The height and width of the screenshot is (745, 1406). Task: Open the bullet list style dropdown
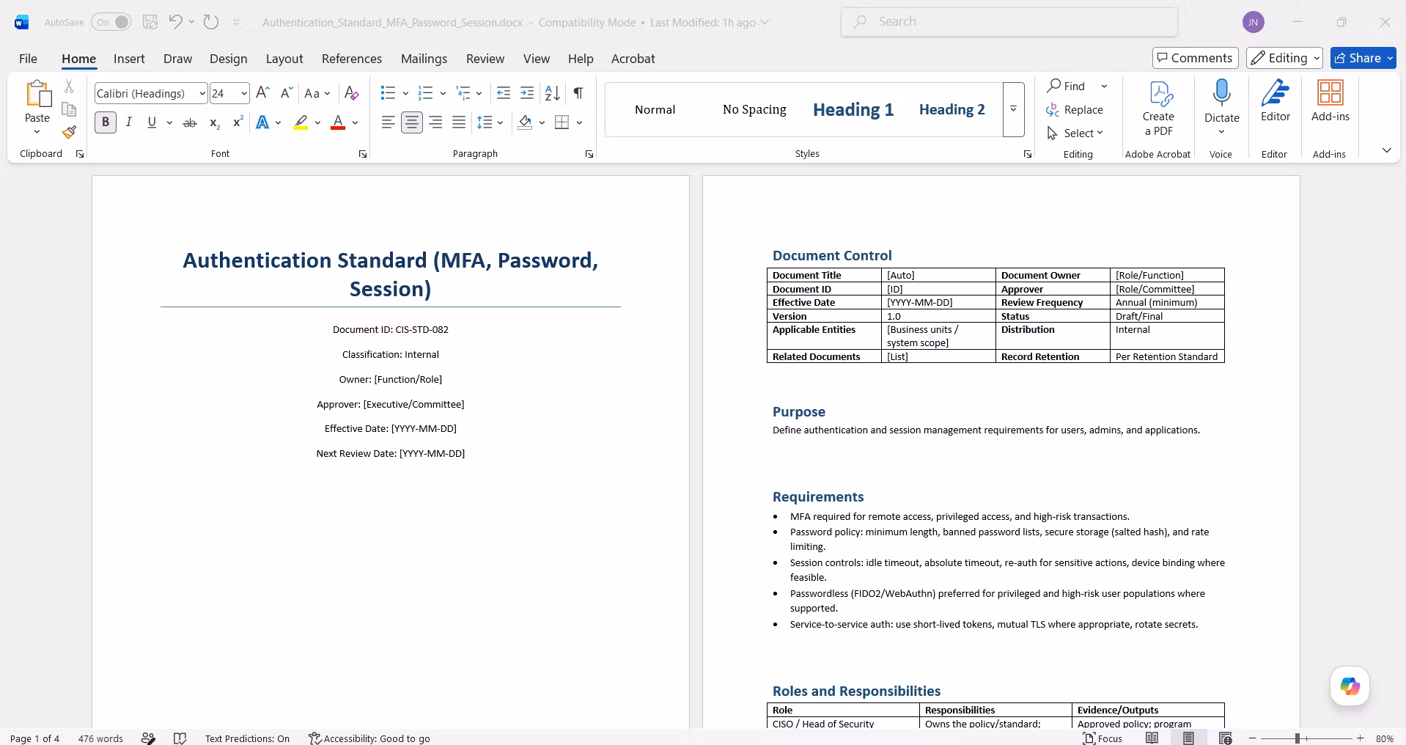(x=405, y=93)
